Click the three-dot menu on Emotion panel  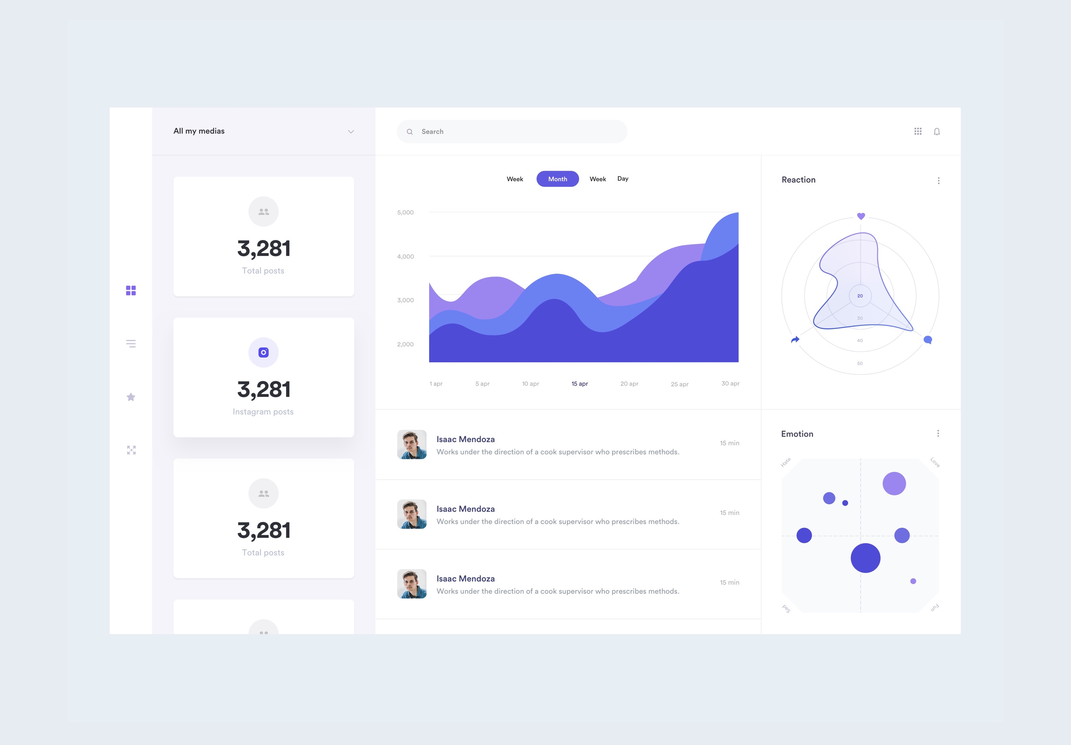click(938, 434)
